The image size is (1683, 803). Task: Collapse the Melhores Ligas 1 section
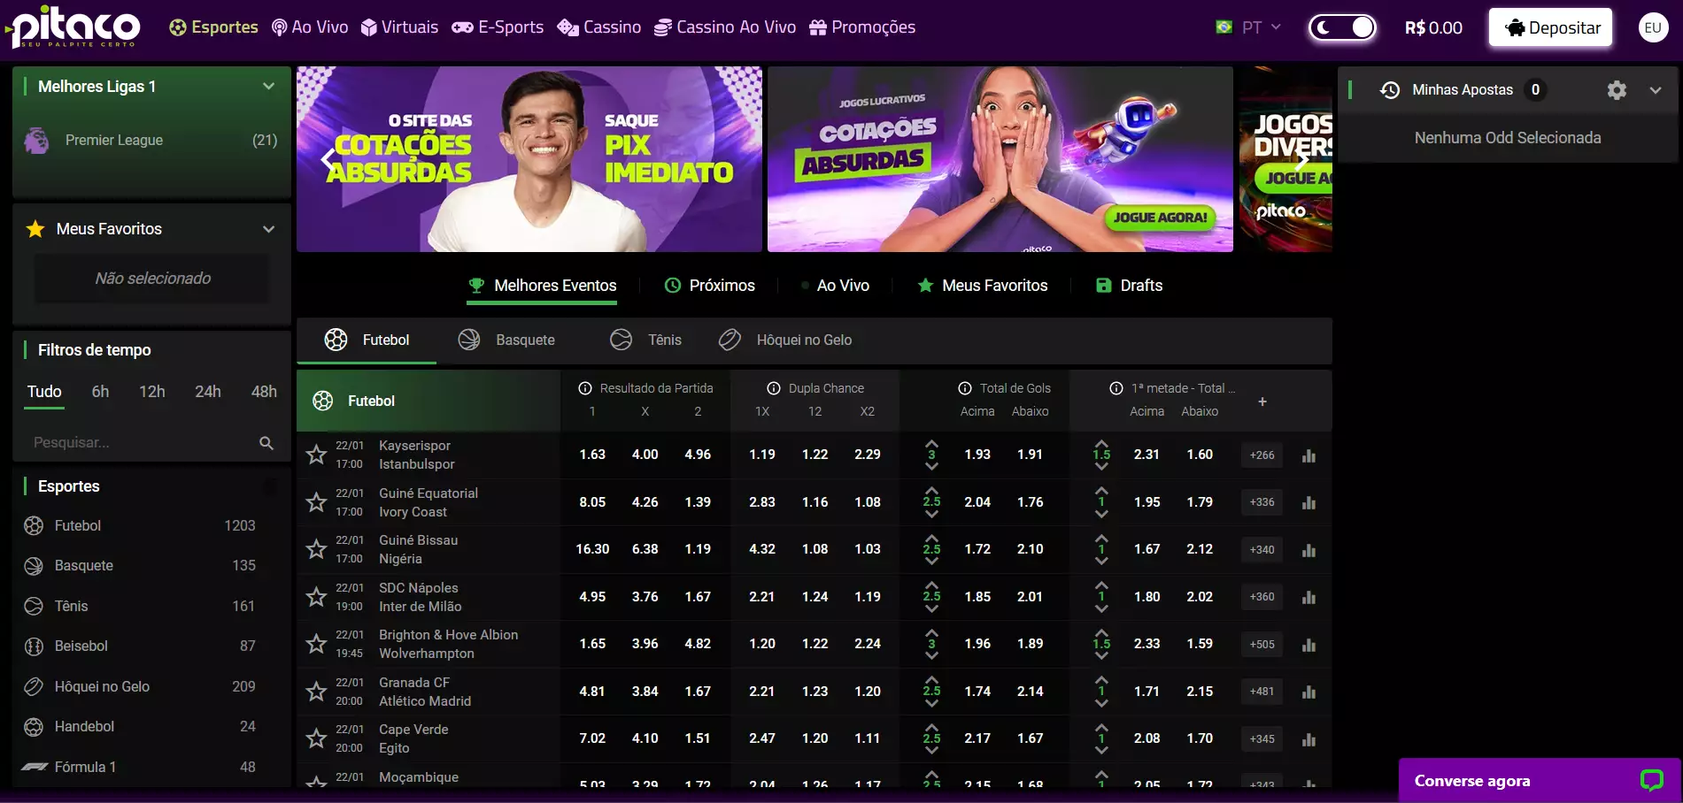coord(268,87)
